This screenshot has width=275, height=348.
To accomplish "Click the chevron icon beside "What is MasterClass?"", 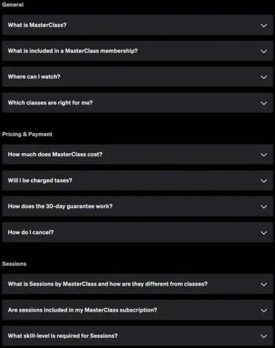I will (x=264, y=25).
